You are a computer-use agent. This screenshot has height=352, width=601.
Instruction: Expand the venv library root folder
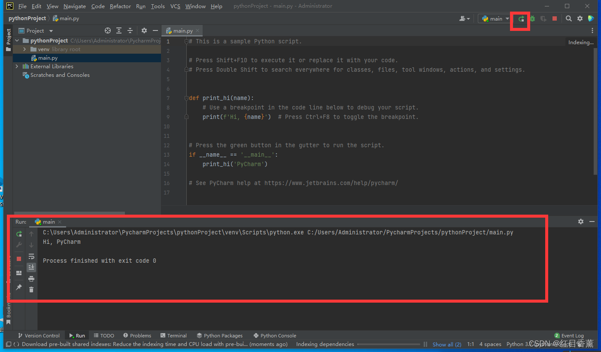(x=25, y=49)
